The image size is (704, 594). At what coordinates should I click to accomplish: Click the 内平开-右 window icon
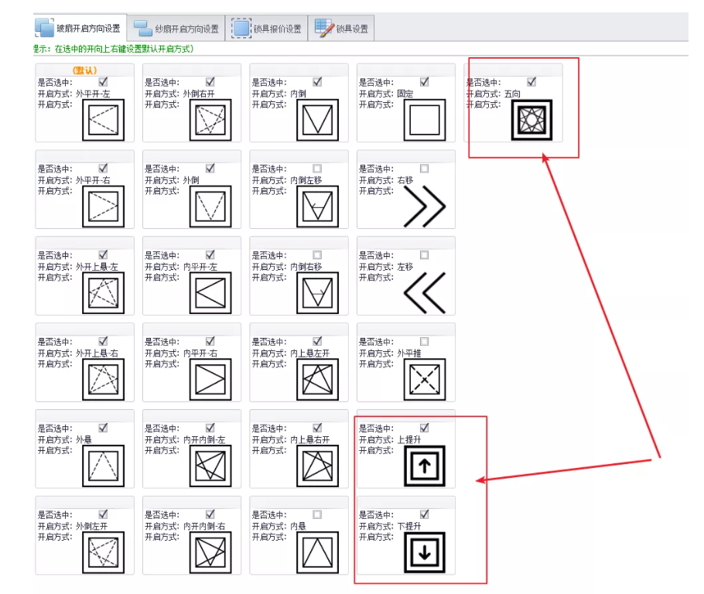tap(210, 380)
